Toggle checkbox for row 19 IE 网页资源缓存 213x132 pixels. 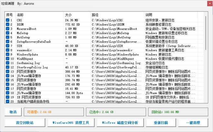(x=7, y=97)
